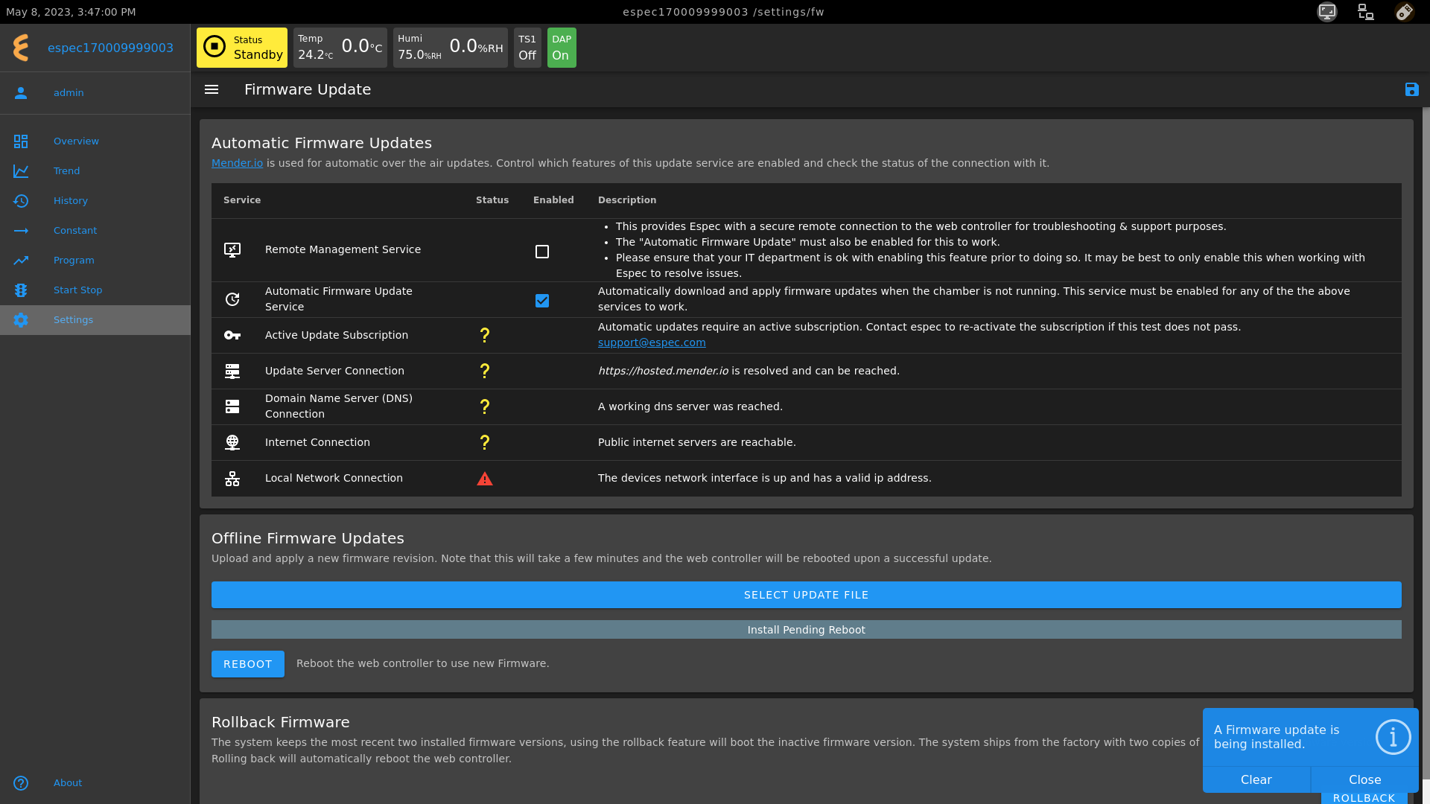Click the Humi reading tile

pyautogui.click(x=450, y=48)
